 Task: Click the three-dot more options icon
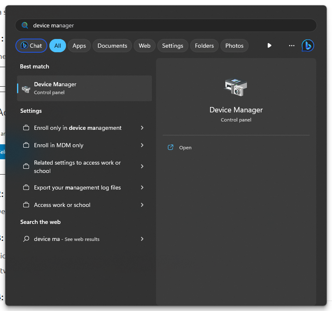click(x=291, y=46)
